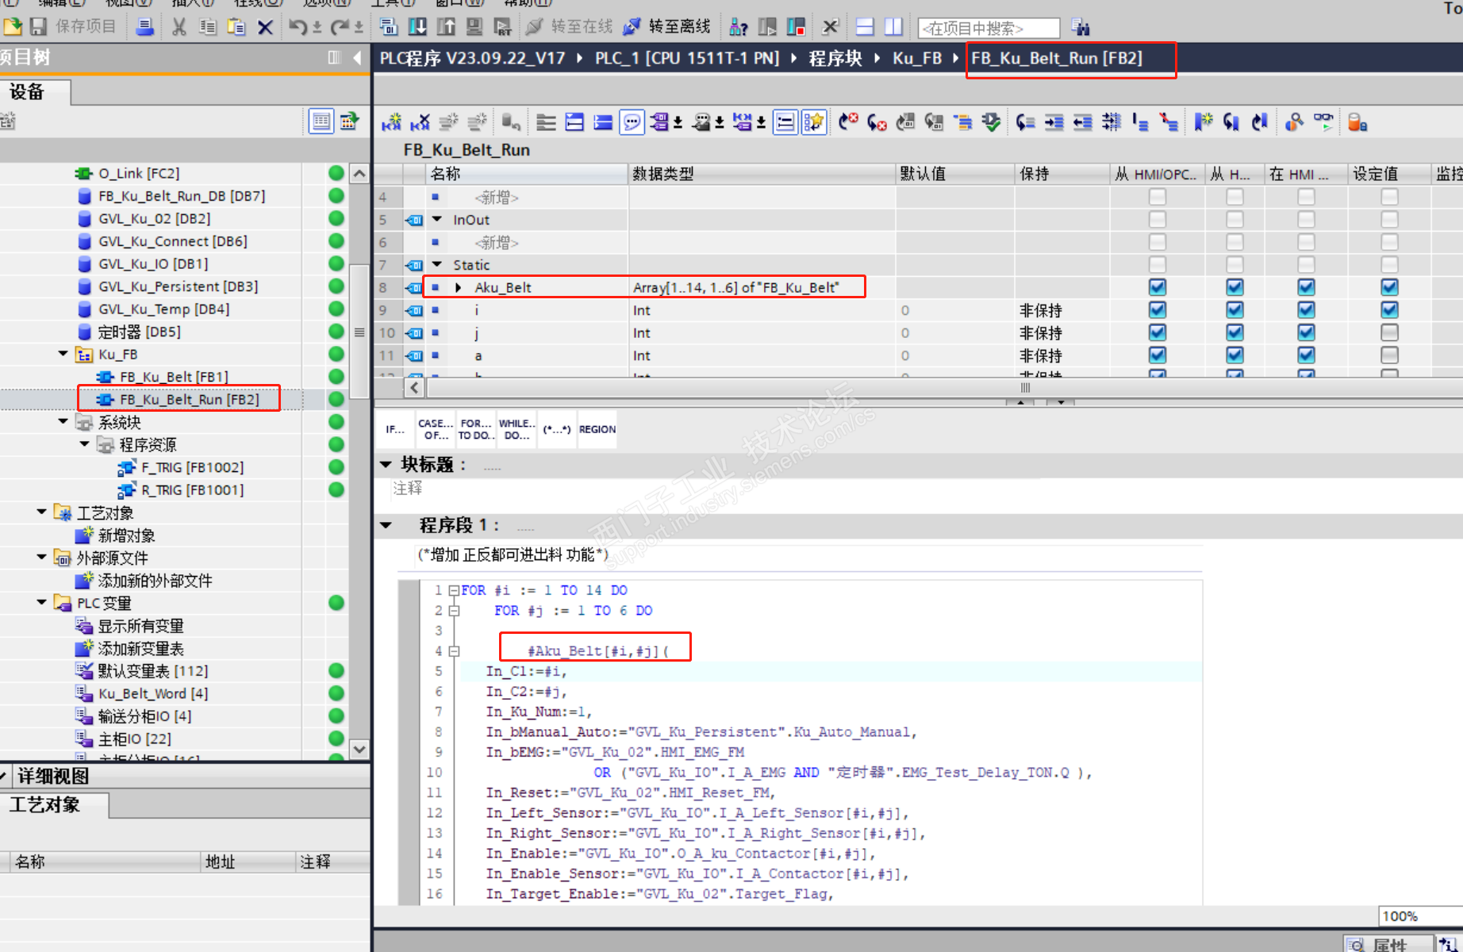Insert a REGION snippet
Screen dimensions: 1463x952
pos(597,429)
